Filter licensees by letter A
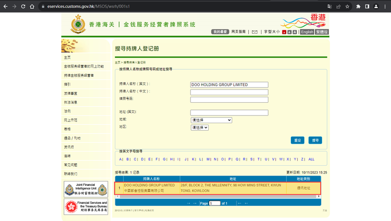 [120, 159]
